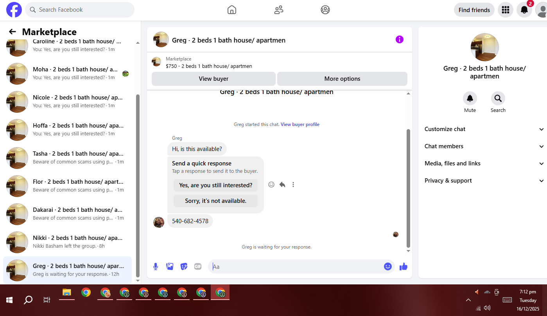Choose a sticker from the sticker icon

tap(184, 266)
